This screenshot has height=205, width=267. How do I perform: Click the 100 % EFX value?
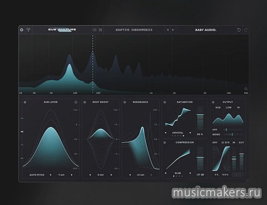[225, 174]
